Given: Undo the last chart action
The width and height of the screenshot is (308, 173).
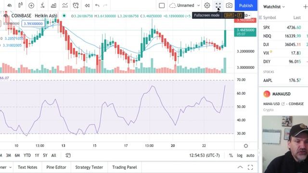Looking at the screenshot, I should [97, 5].
